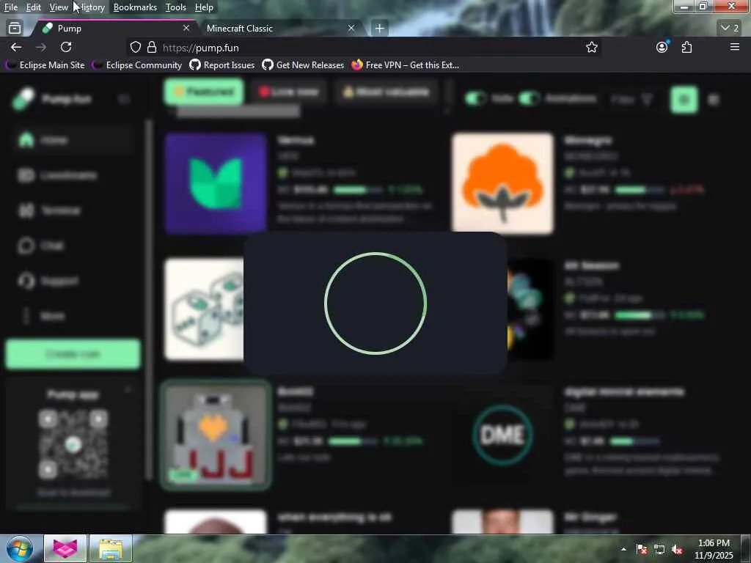Image resolution: width=751 pixels, height=563 pixels.
Task: Open a new tab with plus button
Action: tap(379, 29)
